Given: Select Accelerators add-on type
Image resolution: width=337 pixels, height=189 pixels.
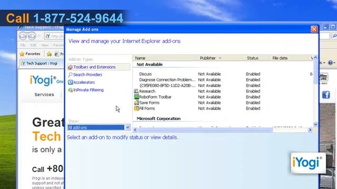Looking at the screenshot, I should point(84,82).
